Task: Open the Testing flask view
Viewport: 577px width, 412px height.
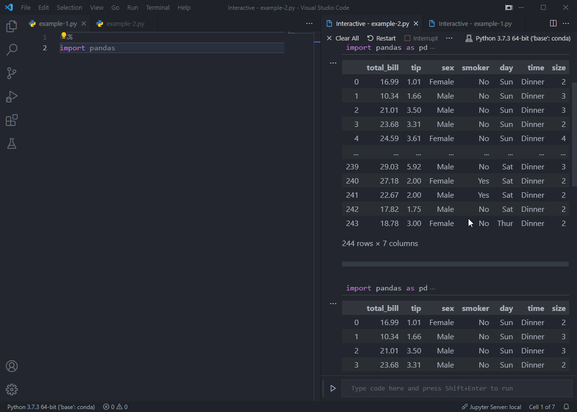Action: click(x=12, y=144)
